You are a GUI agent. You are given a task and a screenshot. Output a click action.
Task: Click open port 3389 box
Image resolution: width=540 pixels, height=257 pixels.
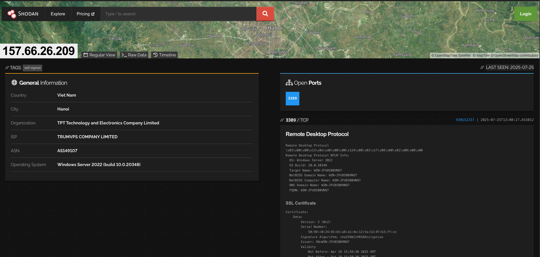293,98
